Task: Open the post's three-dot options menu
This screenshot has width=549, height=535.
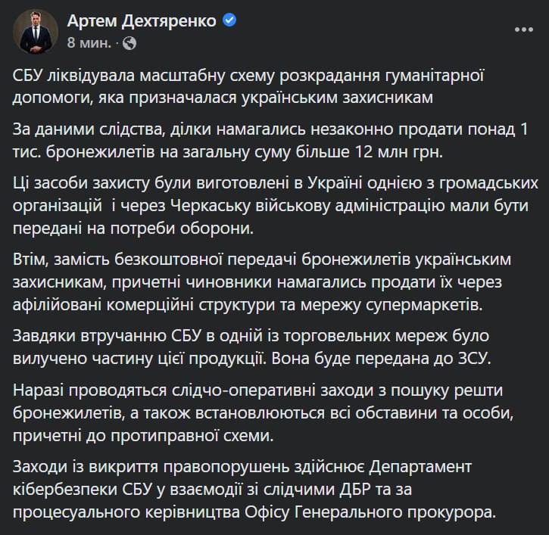Action: [x=524, y=30]
